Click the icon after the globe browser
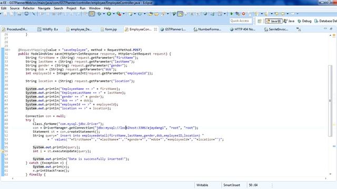This screenshot has width=337, height=189. tap(213, 14)
